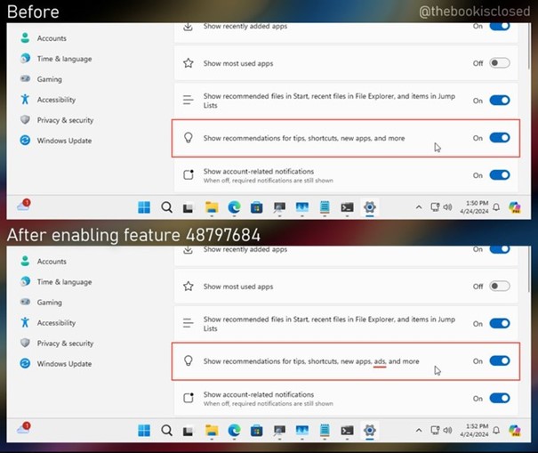Open weather widget with red badge in After taskbar
This screenshot has height=453, width=538.
pos(24,428)
